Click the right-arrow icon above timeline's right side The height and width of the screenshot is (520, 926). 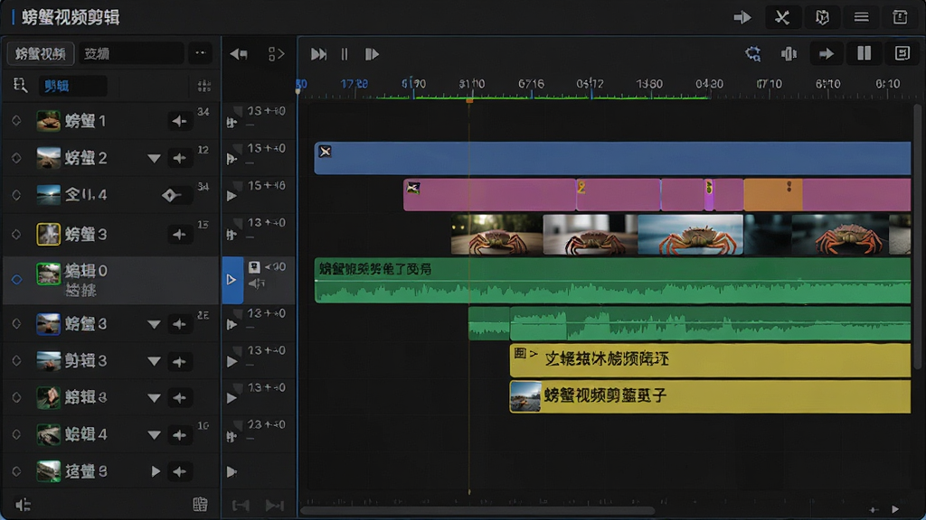point(826,53)
